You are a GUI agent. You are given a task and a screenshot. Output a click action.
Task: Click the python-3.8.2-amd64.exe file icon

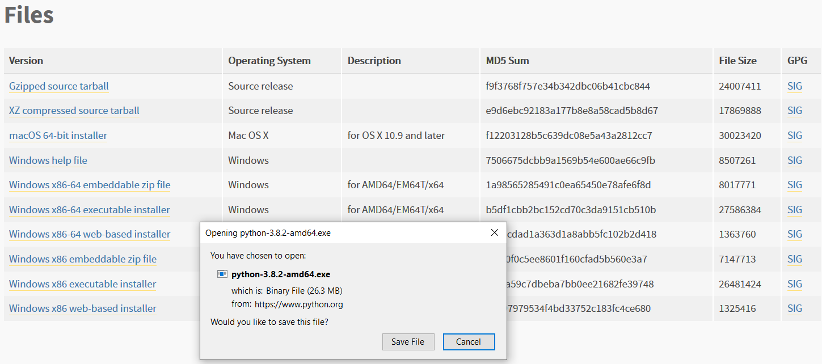[222, 274]
